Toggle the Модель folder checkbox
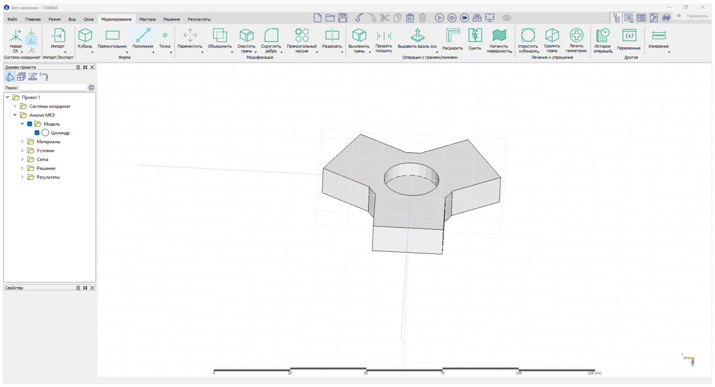The height and width of the screenshot is (387, 715). click(x=30, y=124)
